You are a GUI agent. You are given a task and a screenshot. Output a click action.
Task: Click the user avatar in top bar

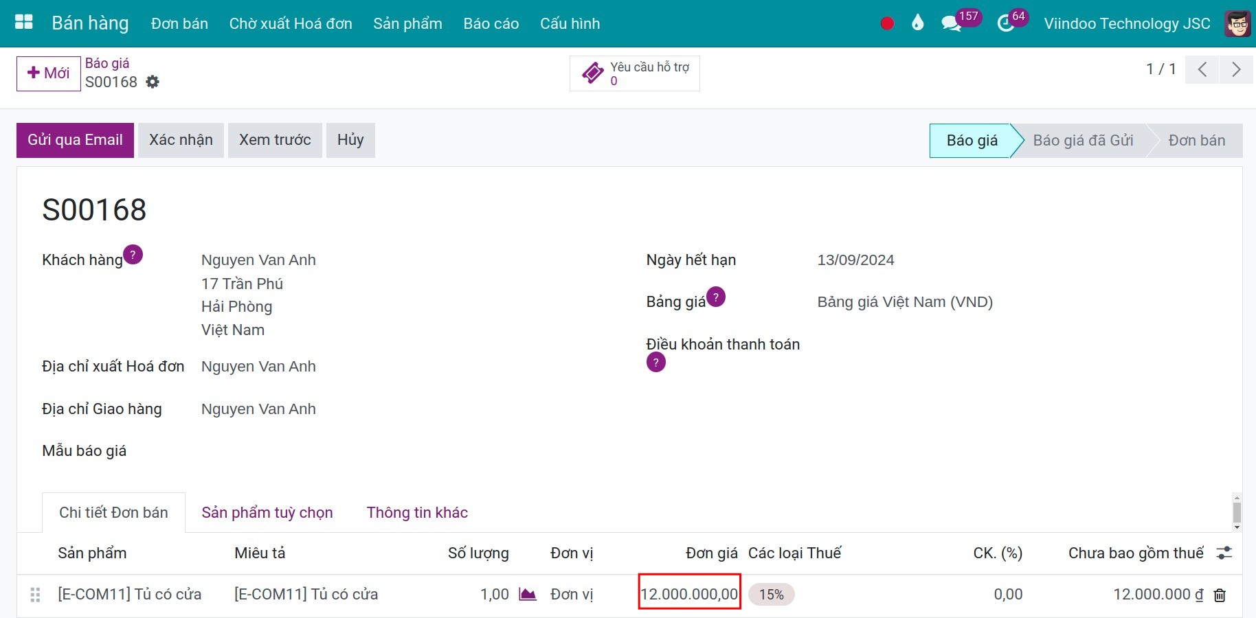tap(1237, 23)
